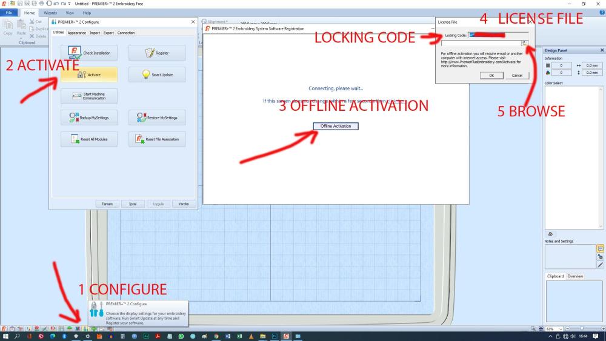Click Backup MySettings

(89, 118)
